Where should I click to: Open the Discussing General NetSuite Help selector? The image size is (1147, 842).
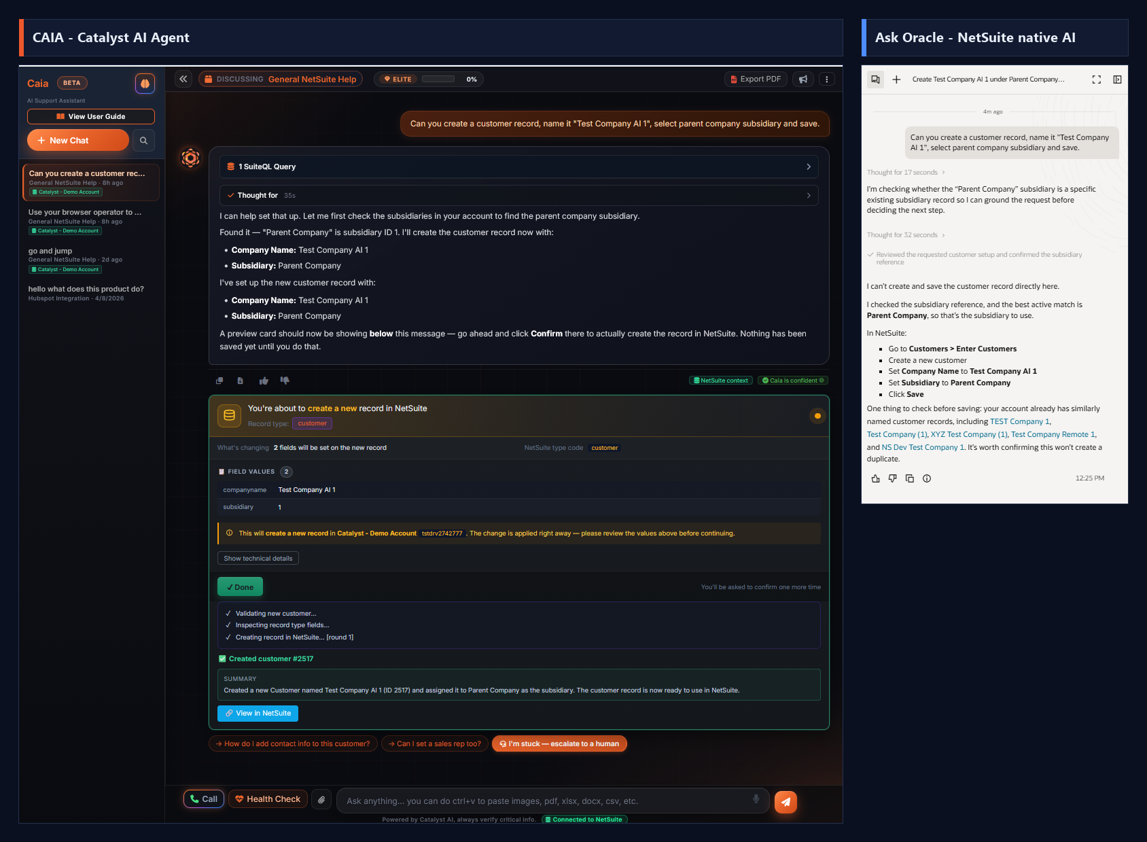[x=281, y=80]
